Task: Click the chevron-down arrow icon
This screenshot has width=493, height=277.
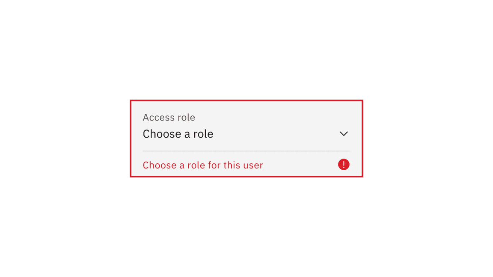Action: (x=344, y=134)
